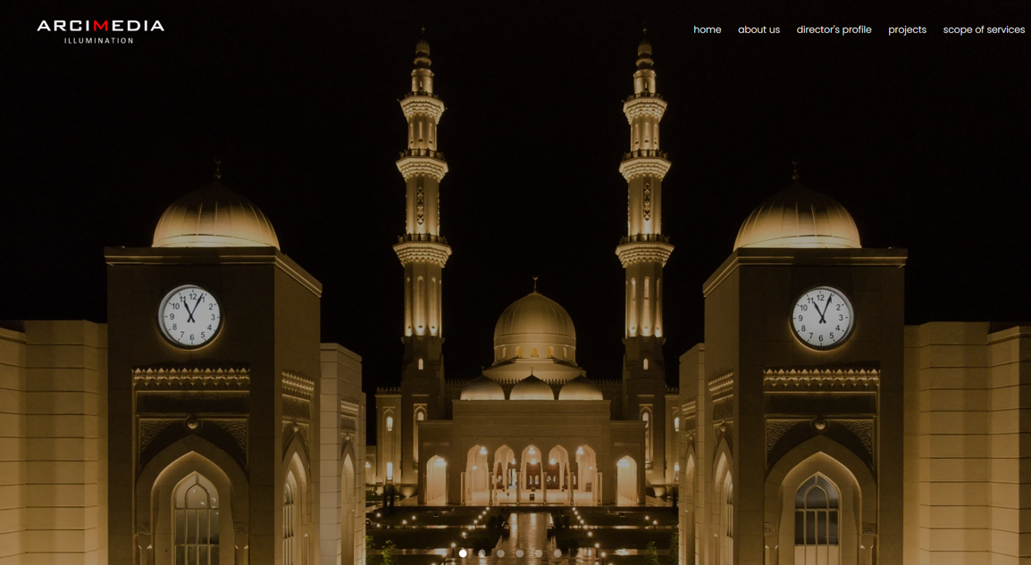The width and height of the screenshot is (1031, 565).
Task: Select the first active carousel dot
Action: [x=463, y=553]
